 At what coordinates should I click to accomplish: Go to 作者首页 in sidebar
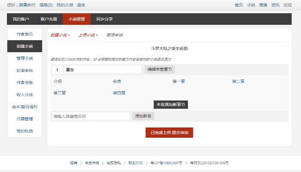tap(25, 34)
